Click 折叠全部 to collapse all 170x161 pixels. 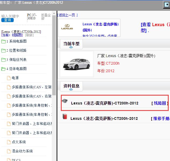46,17
